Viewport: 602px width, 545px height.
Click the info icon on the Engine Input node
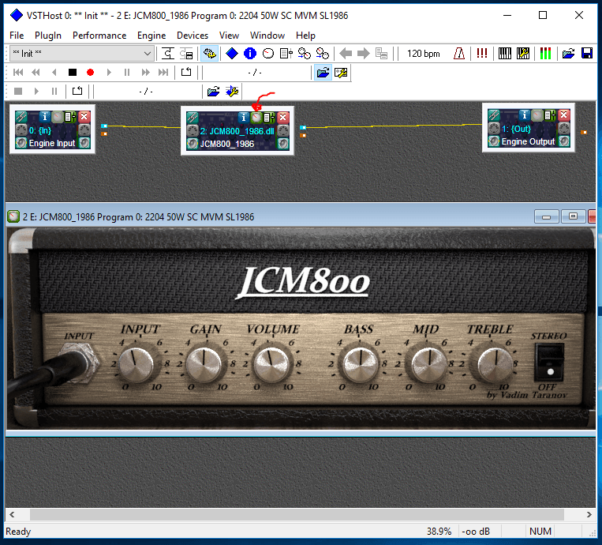[x=44, y=116]
